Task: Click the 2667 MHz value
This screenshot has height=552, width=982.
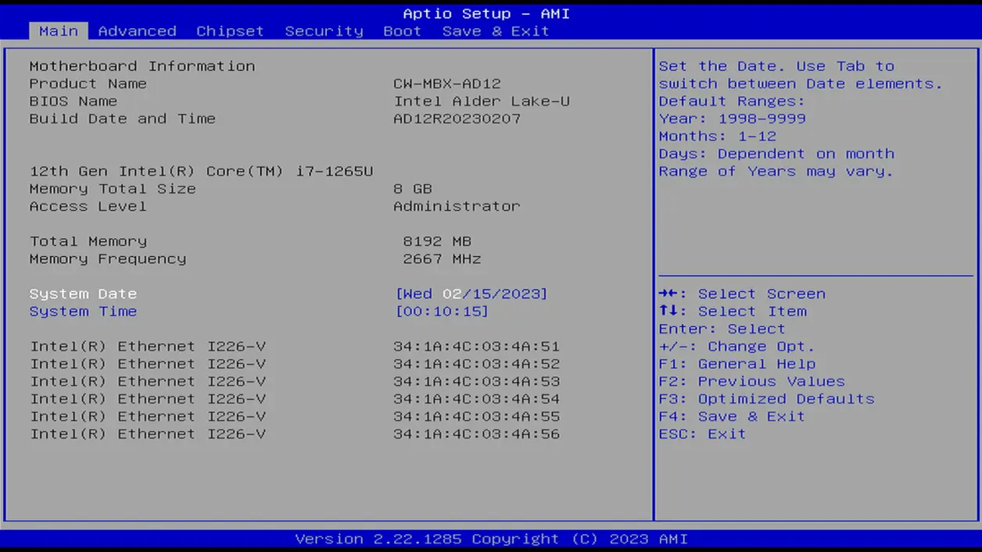Action: click(442, 258)
